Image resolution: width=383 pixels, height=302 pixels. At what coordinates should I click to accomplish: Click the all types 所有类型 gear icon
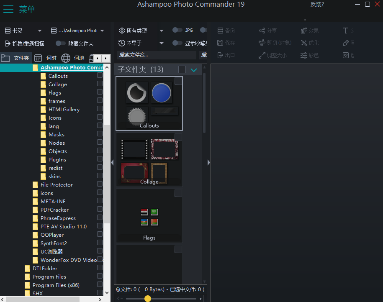point(122,31)
